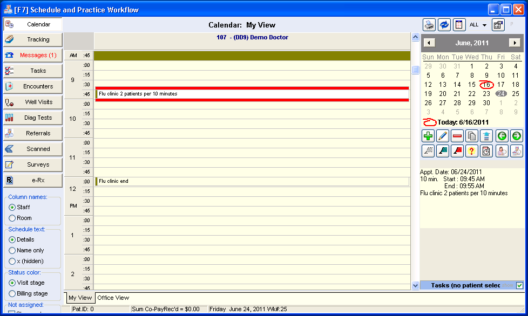The width and height of the screenshot is (528, 316).
Task: Select June 30 in the mini calendar
Action: pyautogui.click(x=486, y=103)
